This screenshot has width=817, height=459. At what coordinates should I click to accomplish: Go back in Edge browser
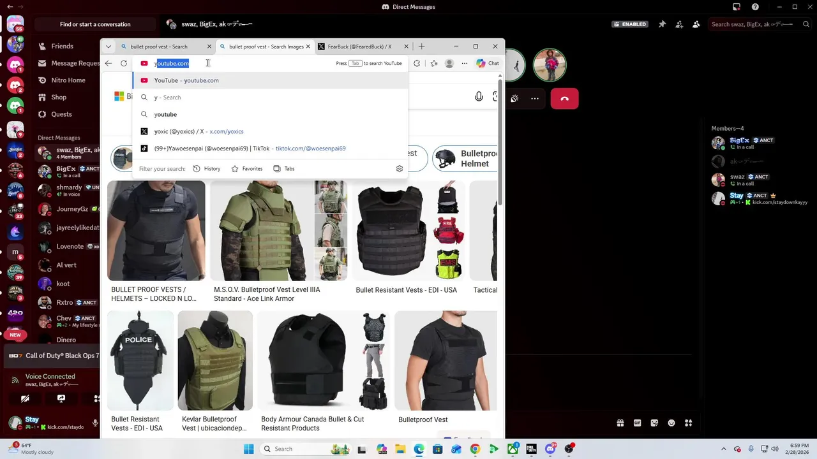pyautogui.click(x=109, y=63)
